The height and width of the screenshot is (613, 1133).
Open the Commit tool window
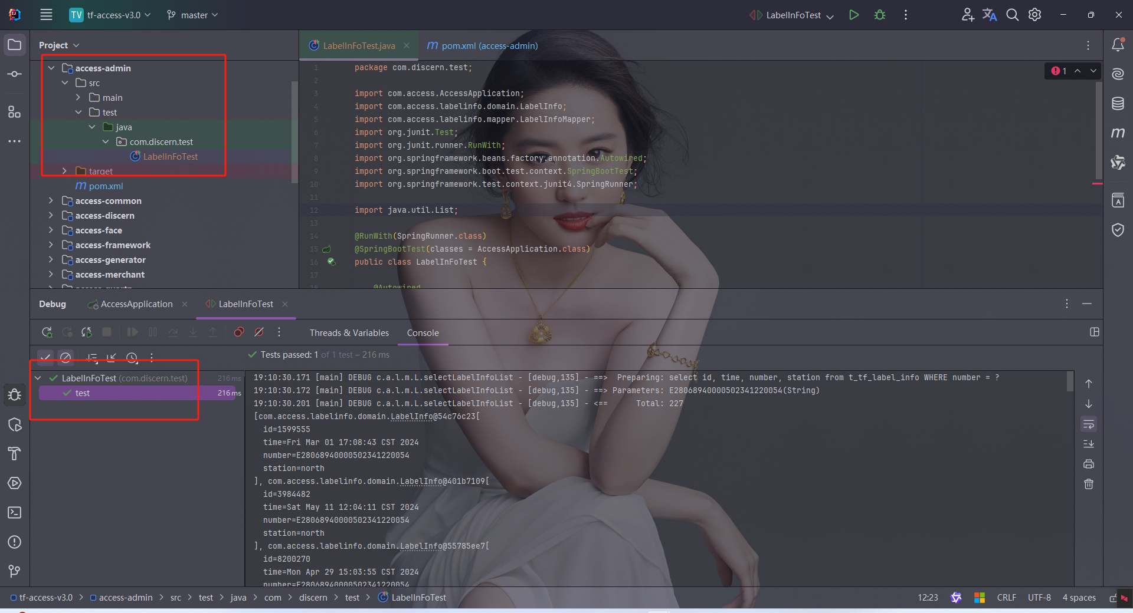(15, 73)
